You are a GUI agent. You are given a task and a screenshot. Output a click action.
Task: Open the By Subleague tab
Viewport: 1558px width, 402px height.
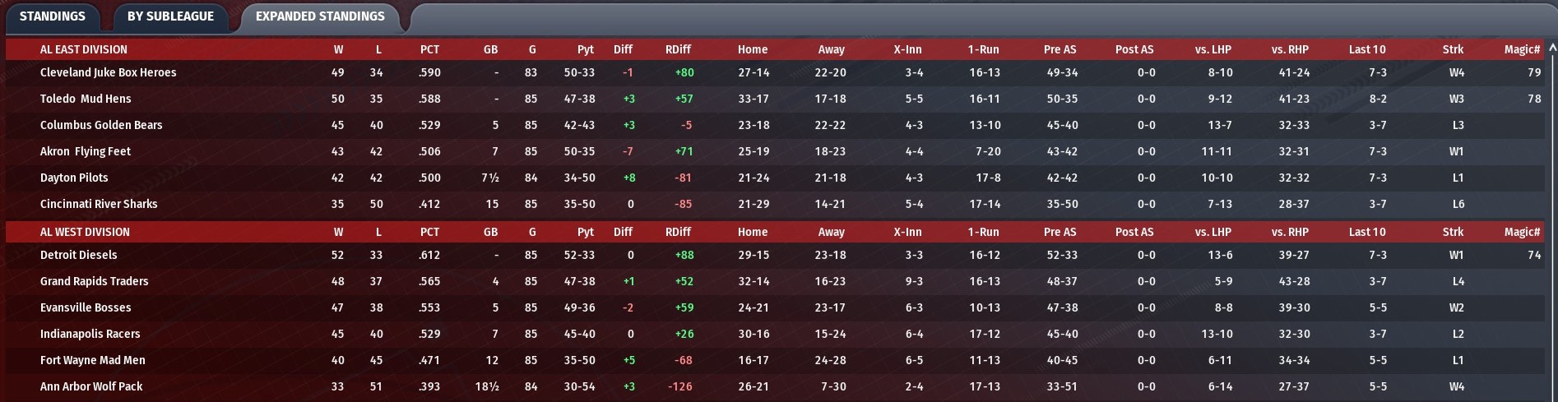tap(170, 16)
